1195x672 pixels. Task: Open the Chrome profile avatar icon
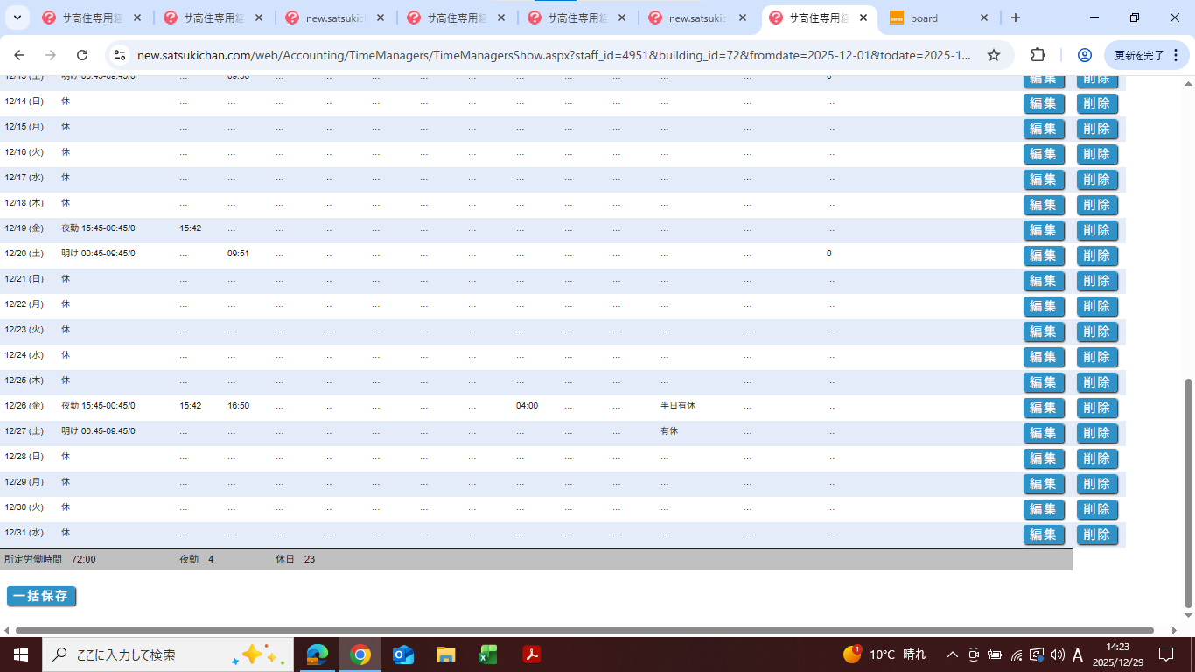[x=1084, y=55]
